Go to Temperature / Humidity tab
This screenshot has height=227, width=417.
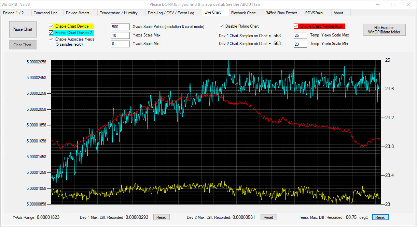pos(119,13)
